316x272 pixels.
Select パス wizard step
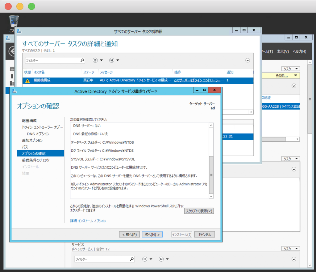coord(25,147)
